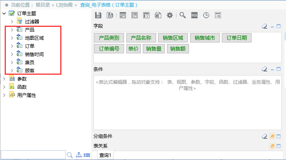Select the 产品名称 field chip
This screenshot has width=286, height=160.
click(x=141, y=38)
